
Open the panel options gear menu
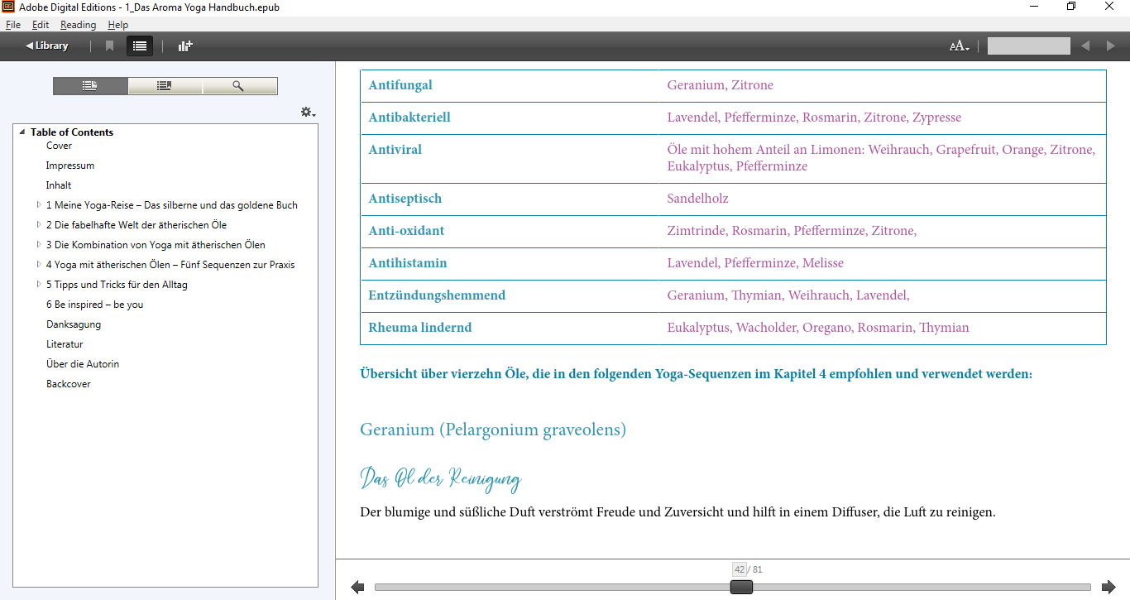coord(308,112)
